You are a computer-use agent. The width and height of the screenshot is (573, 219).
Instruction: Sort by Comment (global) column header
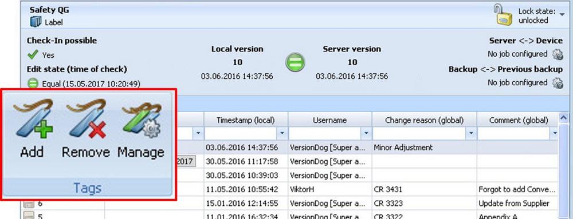coord(518,120)
